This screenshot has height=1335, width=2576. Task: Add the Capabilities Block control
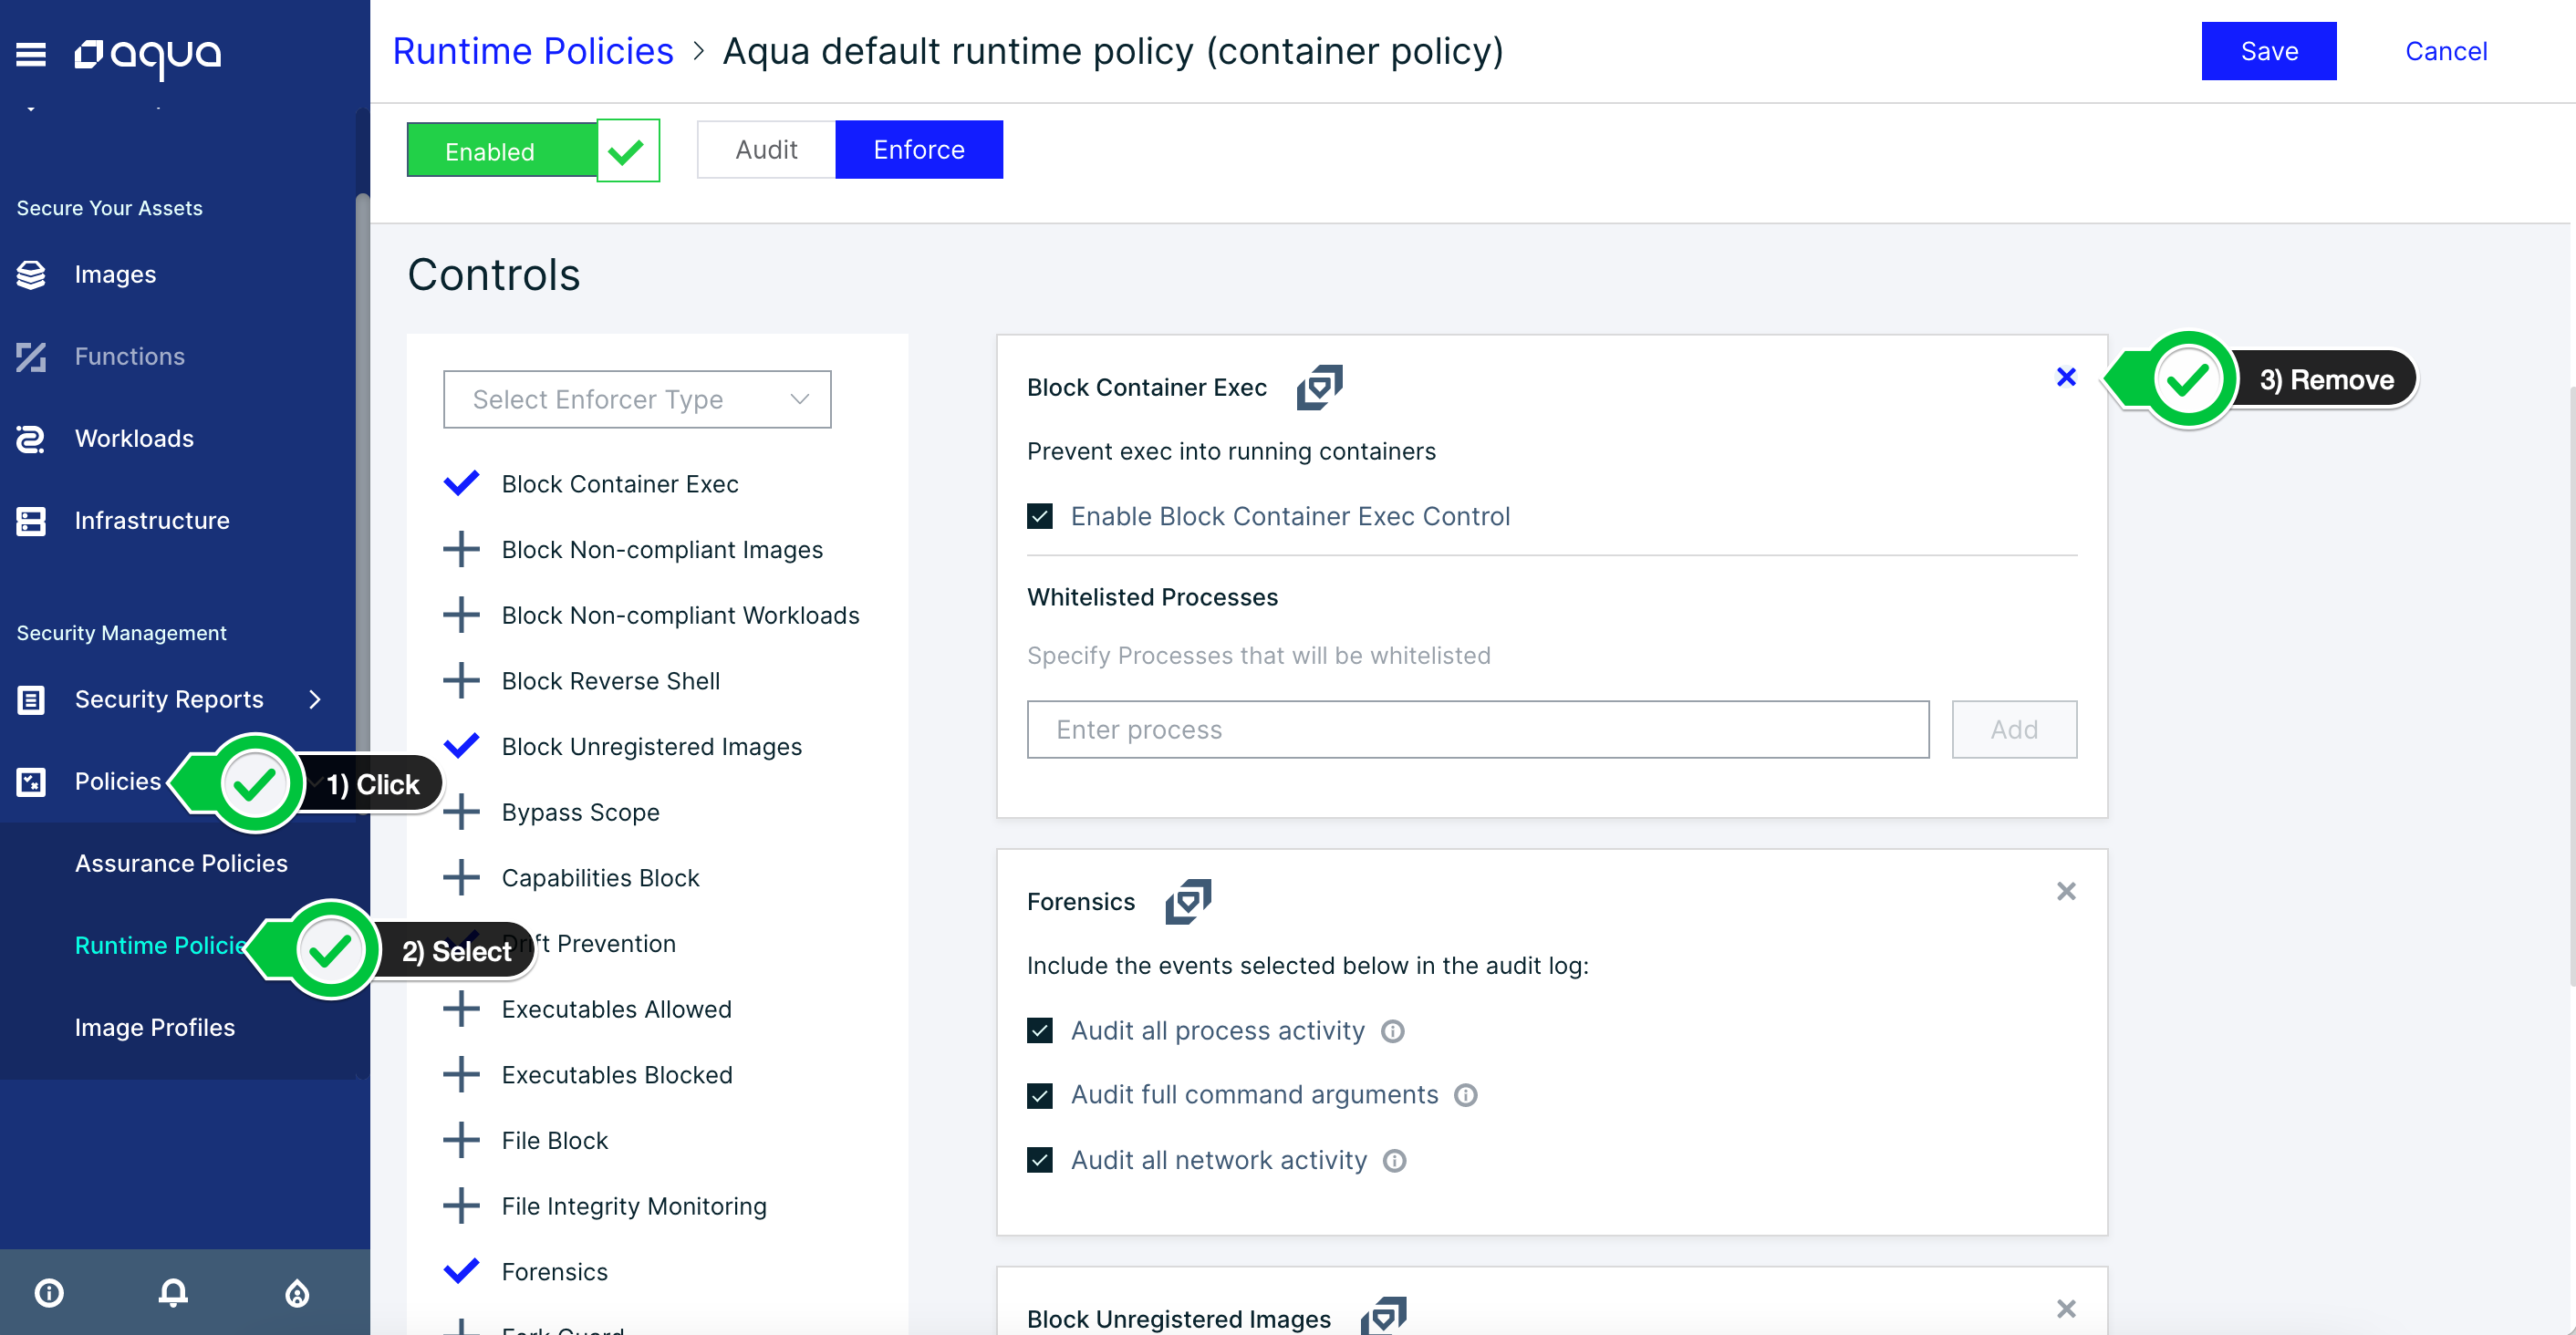click(x=461, y=877)
